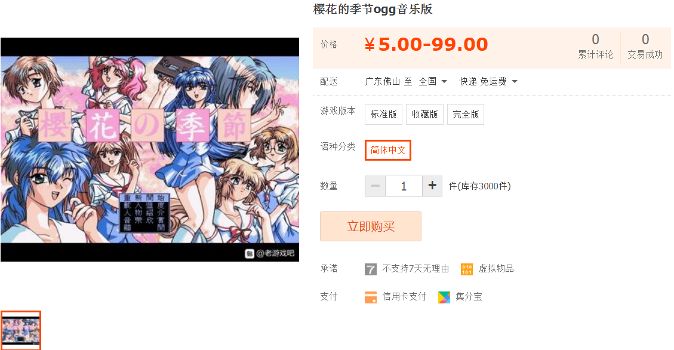Select the 标准版 game version
674x350 pixels.
point(383,114)
